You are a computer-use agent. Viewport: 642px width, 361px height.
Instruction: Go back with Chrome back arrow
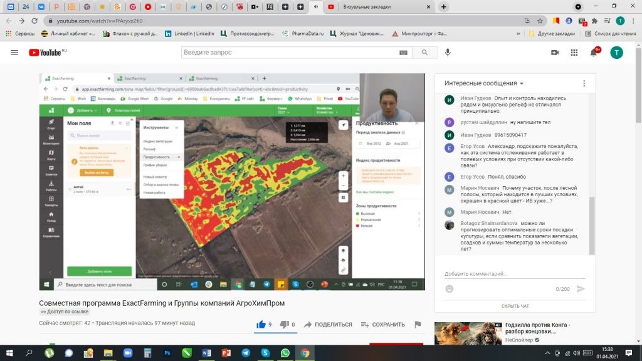9,21
